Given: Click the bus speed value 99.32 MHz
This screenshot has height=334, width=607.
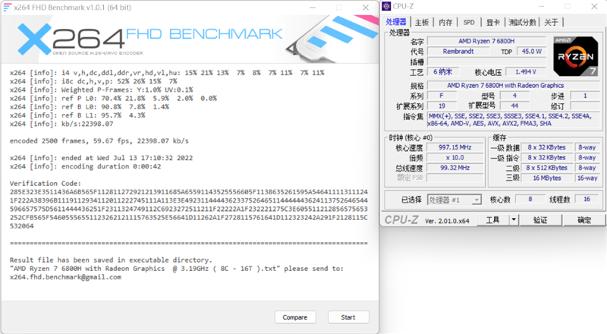Looking at the screenshot, I should point(454,168).
